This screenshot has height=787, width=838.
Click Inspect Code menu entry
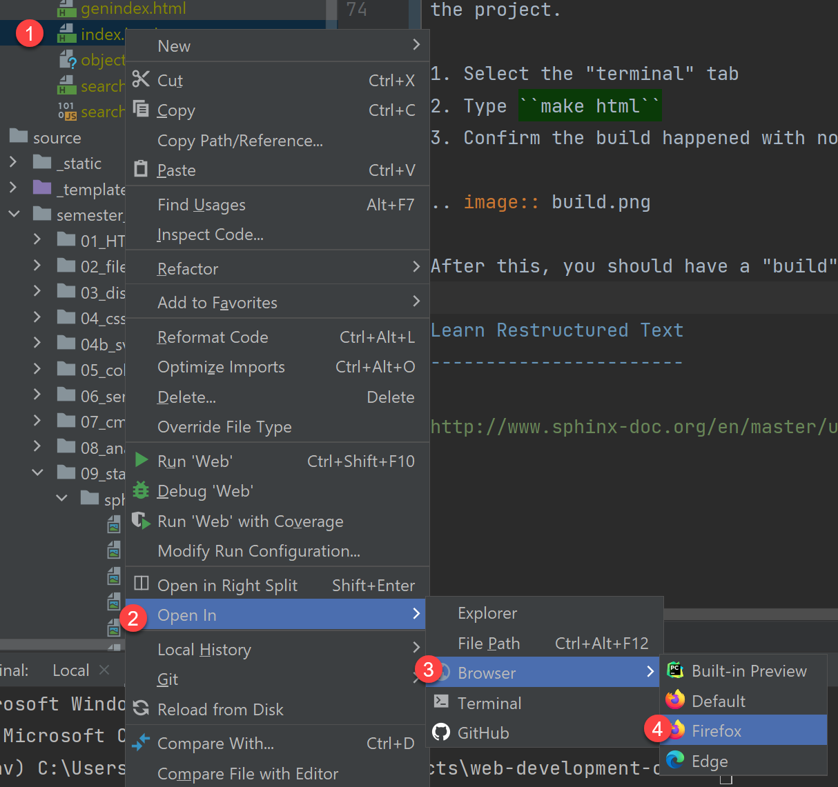[x=277, y=234]
